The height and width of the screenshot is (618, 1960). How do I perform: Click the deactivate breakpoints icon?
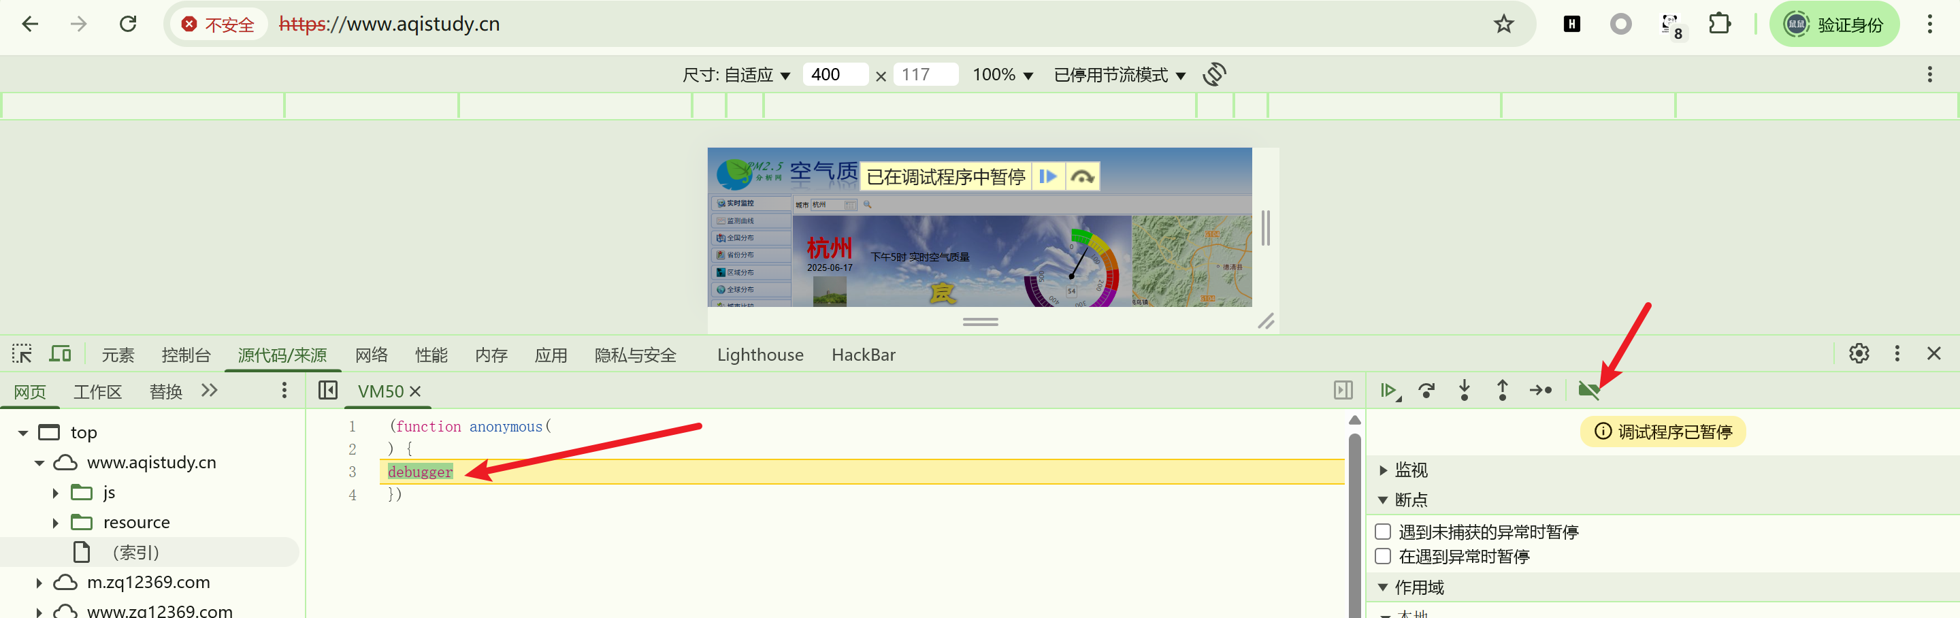1588,391
